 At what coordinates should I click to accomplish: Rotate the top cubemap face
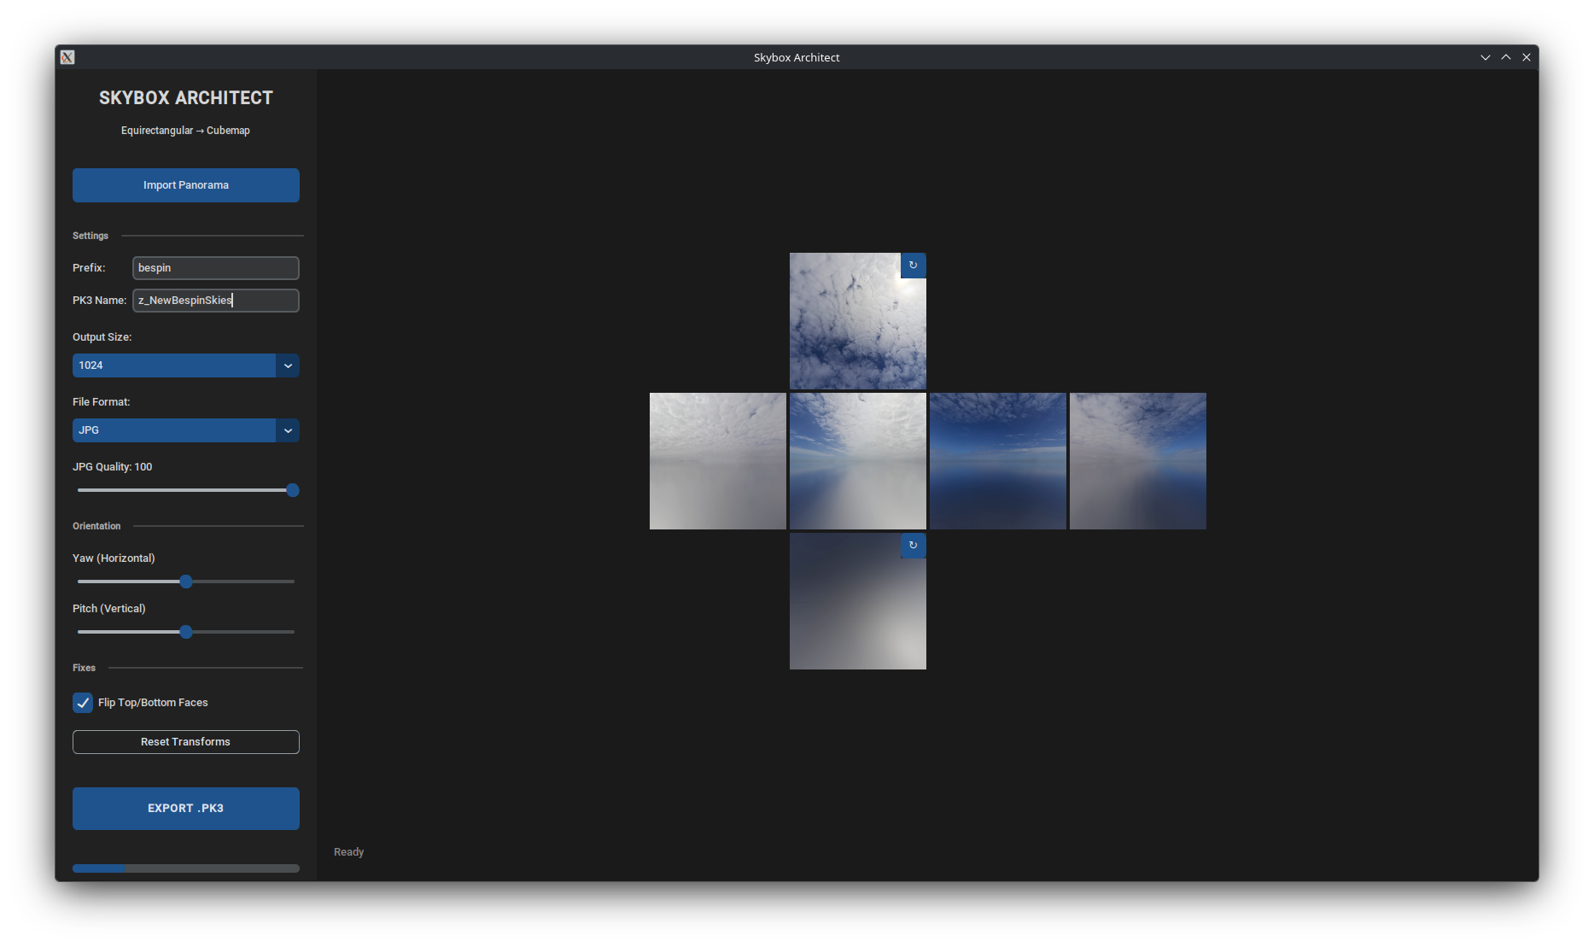pos(913,266)
